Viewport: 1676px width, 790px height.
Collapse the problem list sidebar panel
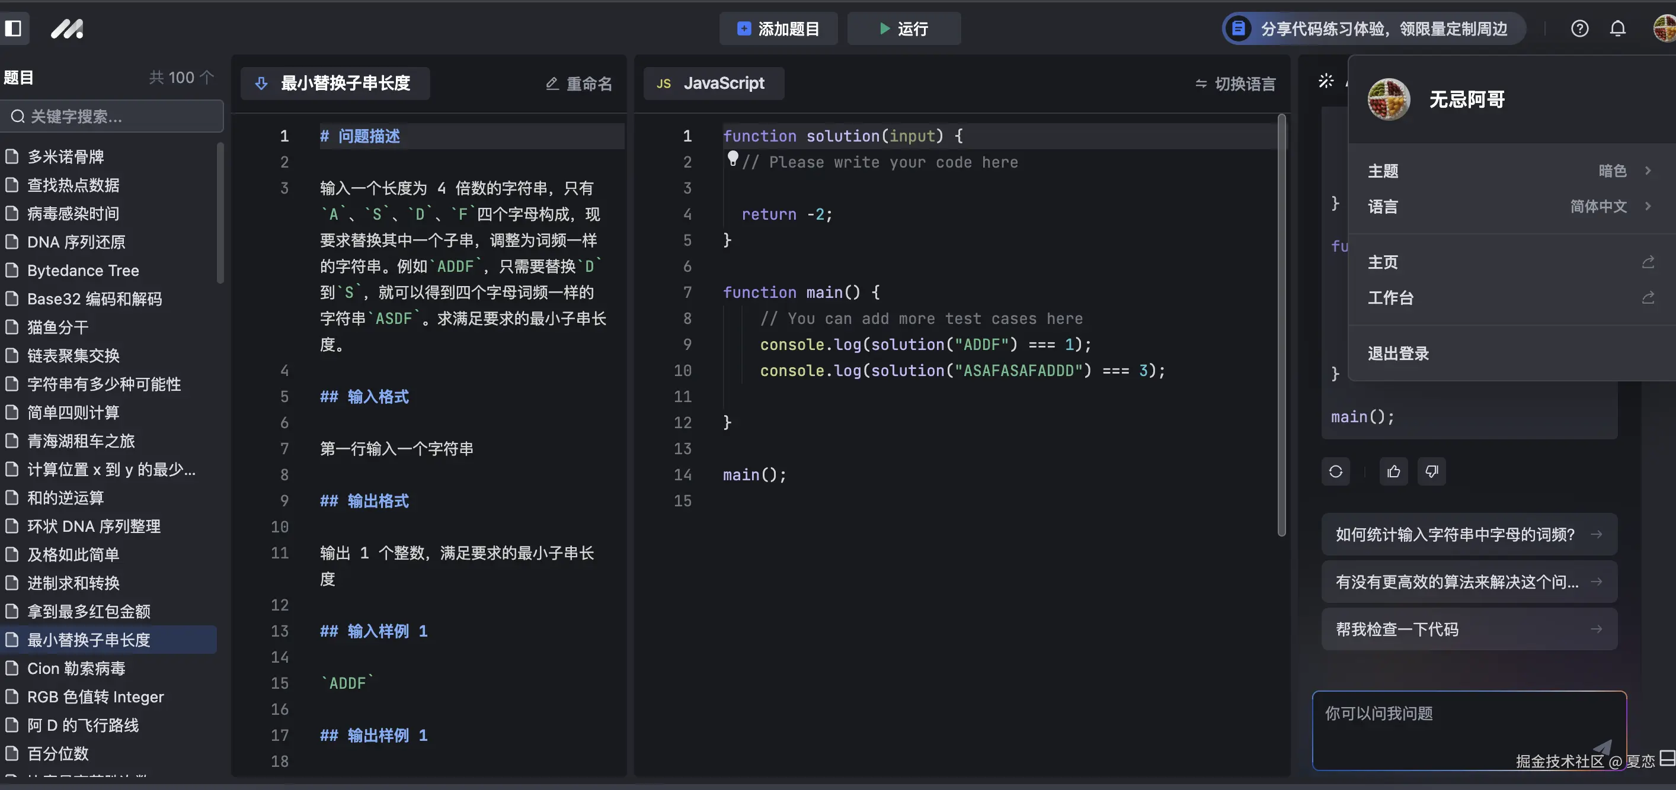tap(14, 28)
